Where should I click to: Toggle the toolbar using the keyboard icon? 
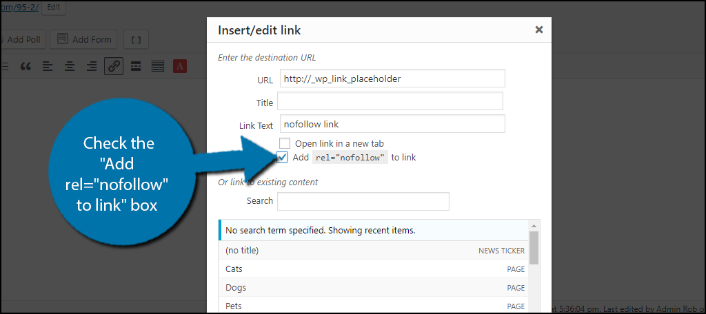158,66
